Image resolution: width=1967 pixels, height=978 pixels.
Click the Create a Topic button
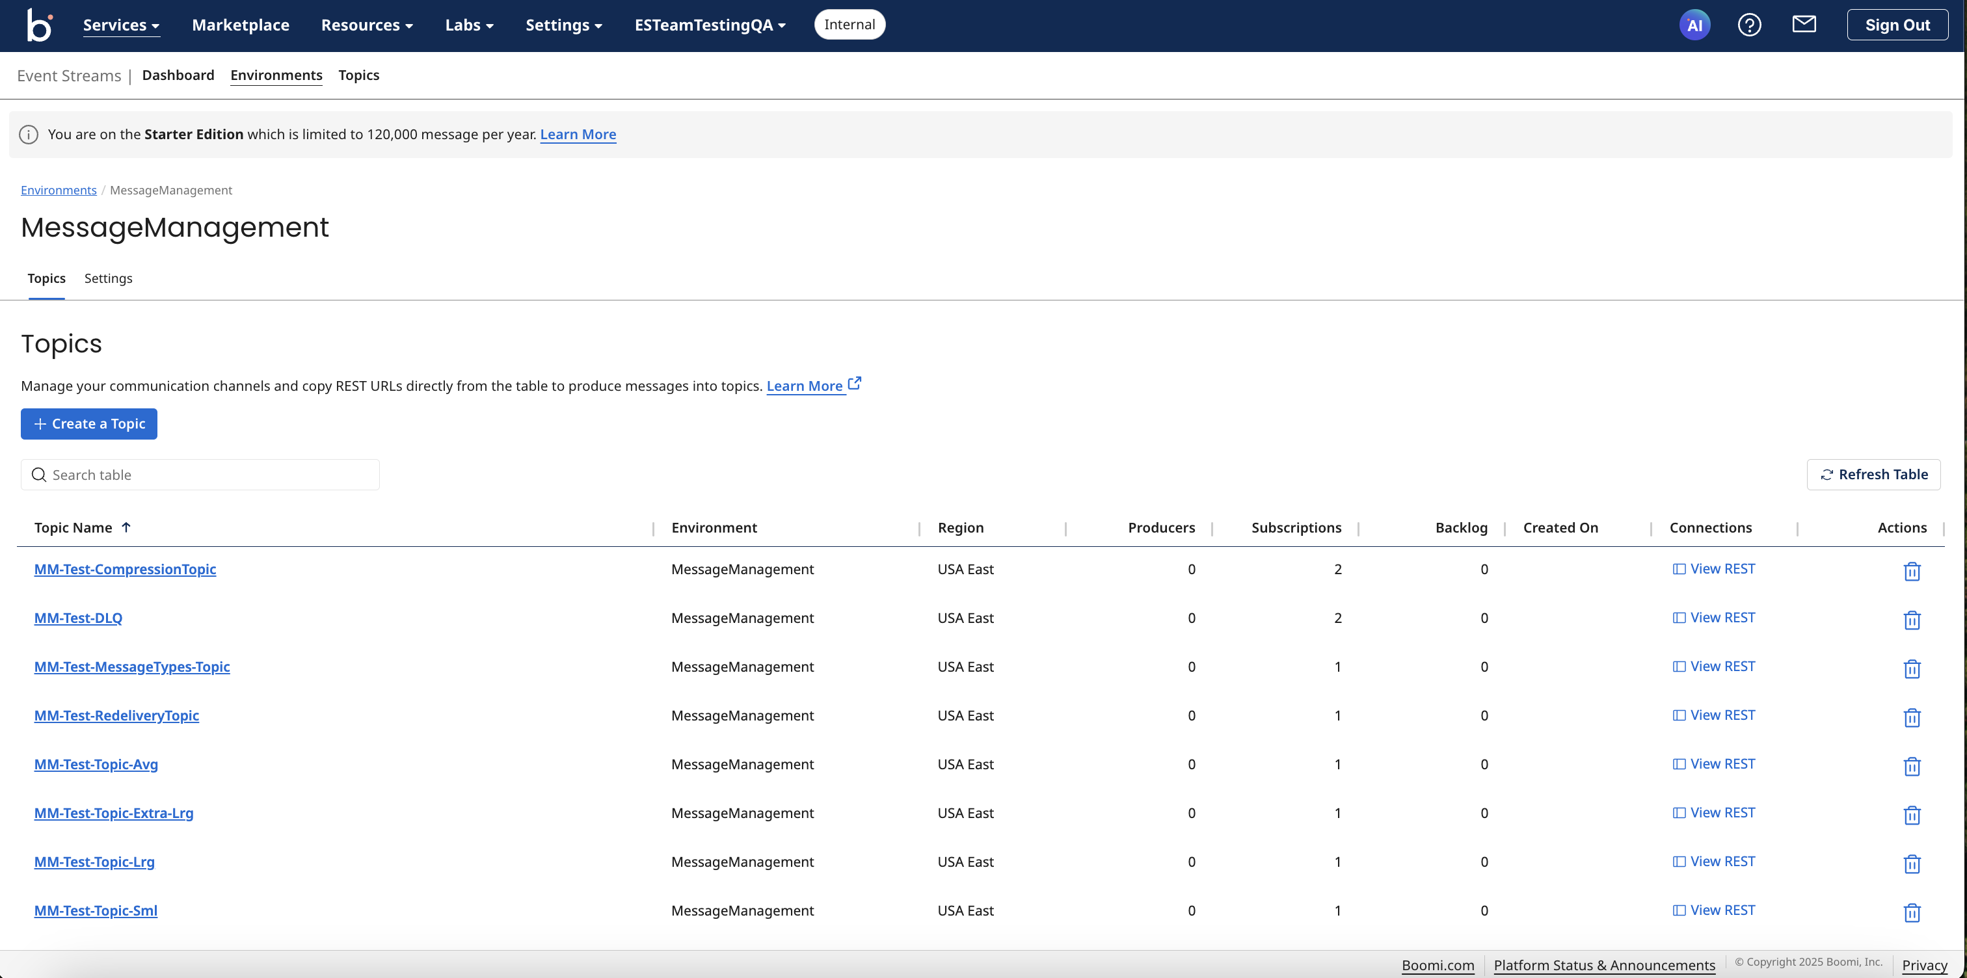click(x=88, y=424)
